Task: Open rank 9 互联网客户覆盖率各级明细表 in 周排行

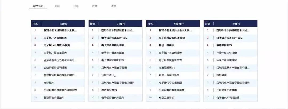Action: click(60, 90)
